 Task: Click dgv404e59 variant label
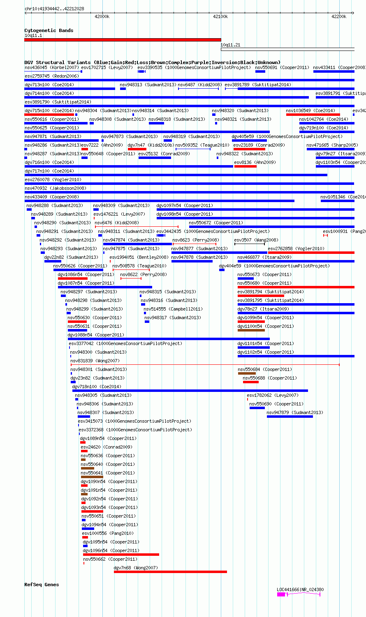[x=274, y=266]
